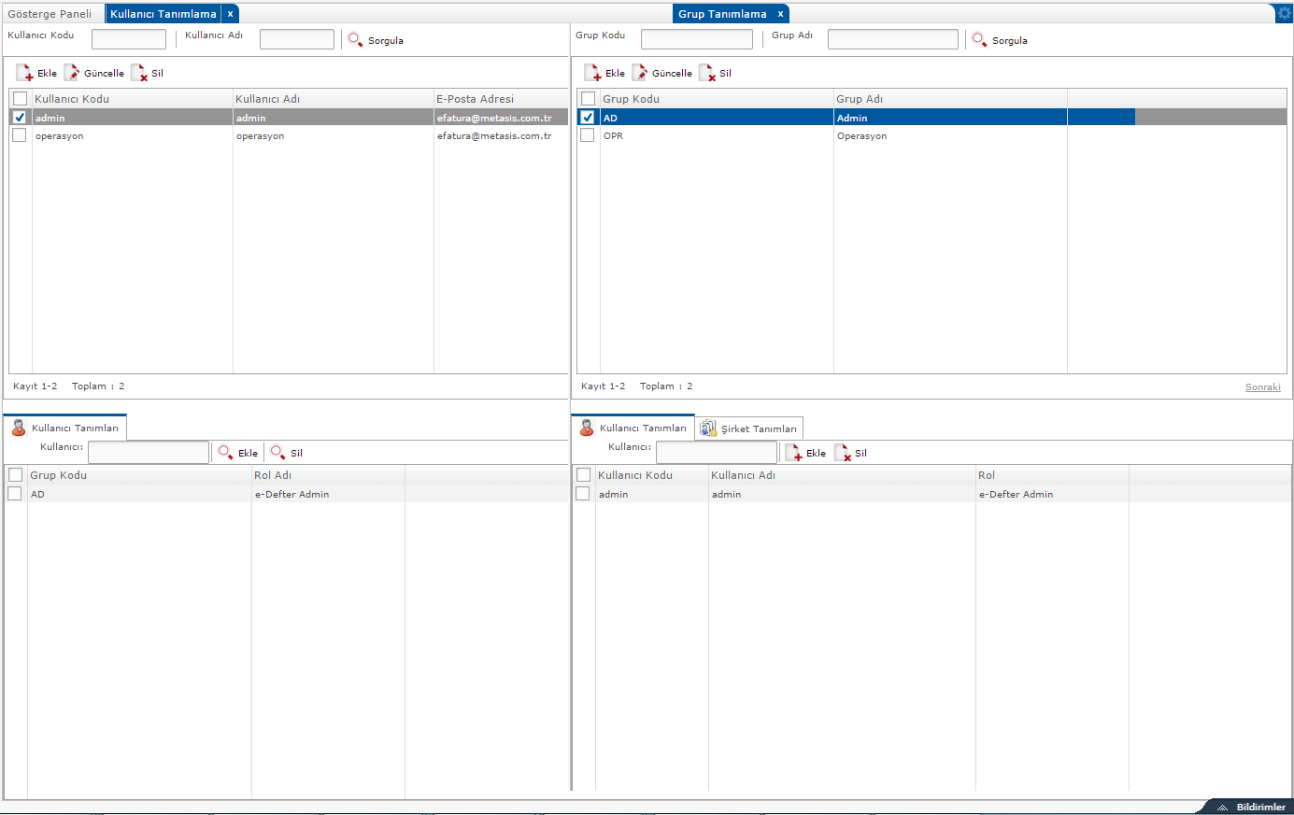Close the Grup Tanımlama tab
Screen dimensions: 1294x815
click(x=780, y=14)
